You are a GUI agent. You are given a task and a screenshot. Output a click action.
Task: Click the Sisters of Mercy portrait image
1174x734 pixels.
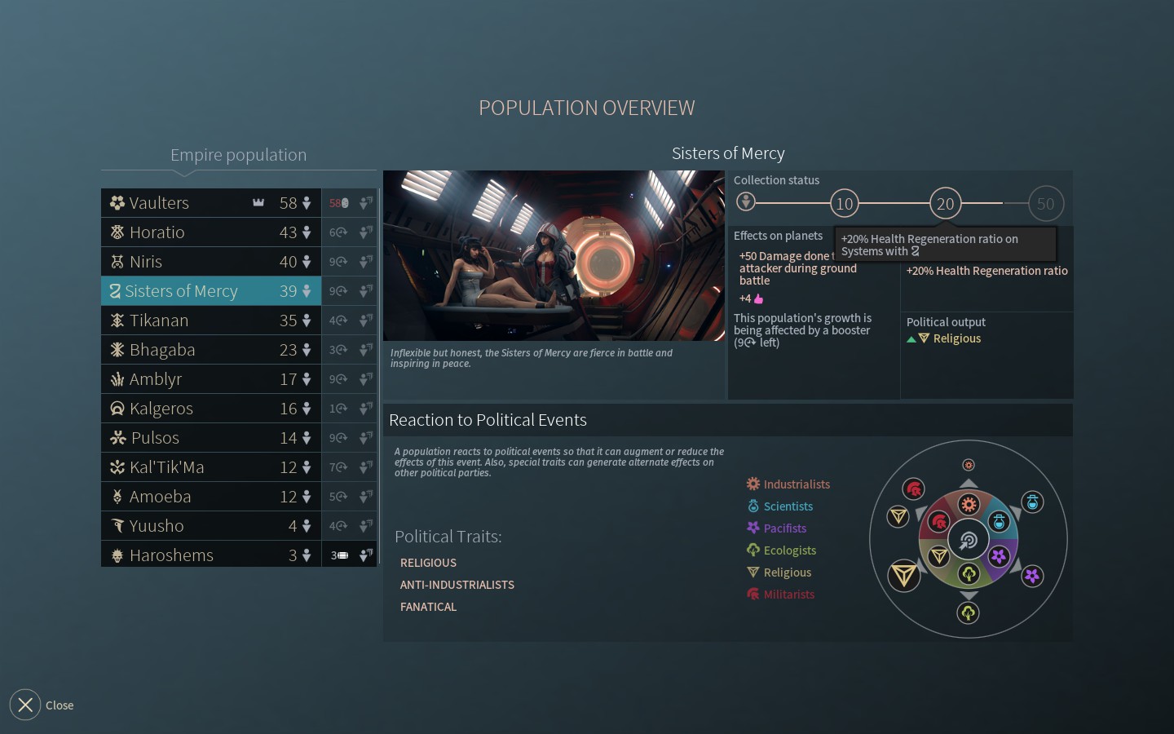click(554, 255)
